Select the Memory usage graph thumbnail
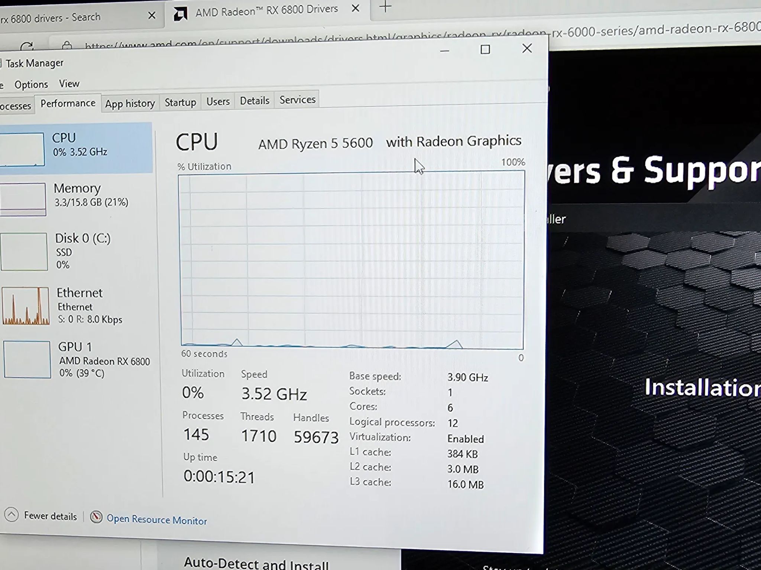Viewport: 761px width, 570px height. [x=23, y=199]
